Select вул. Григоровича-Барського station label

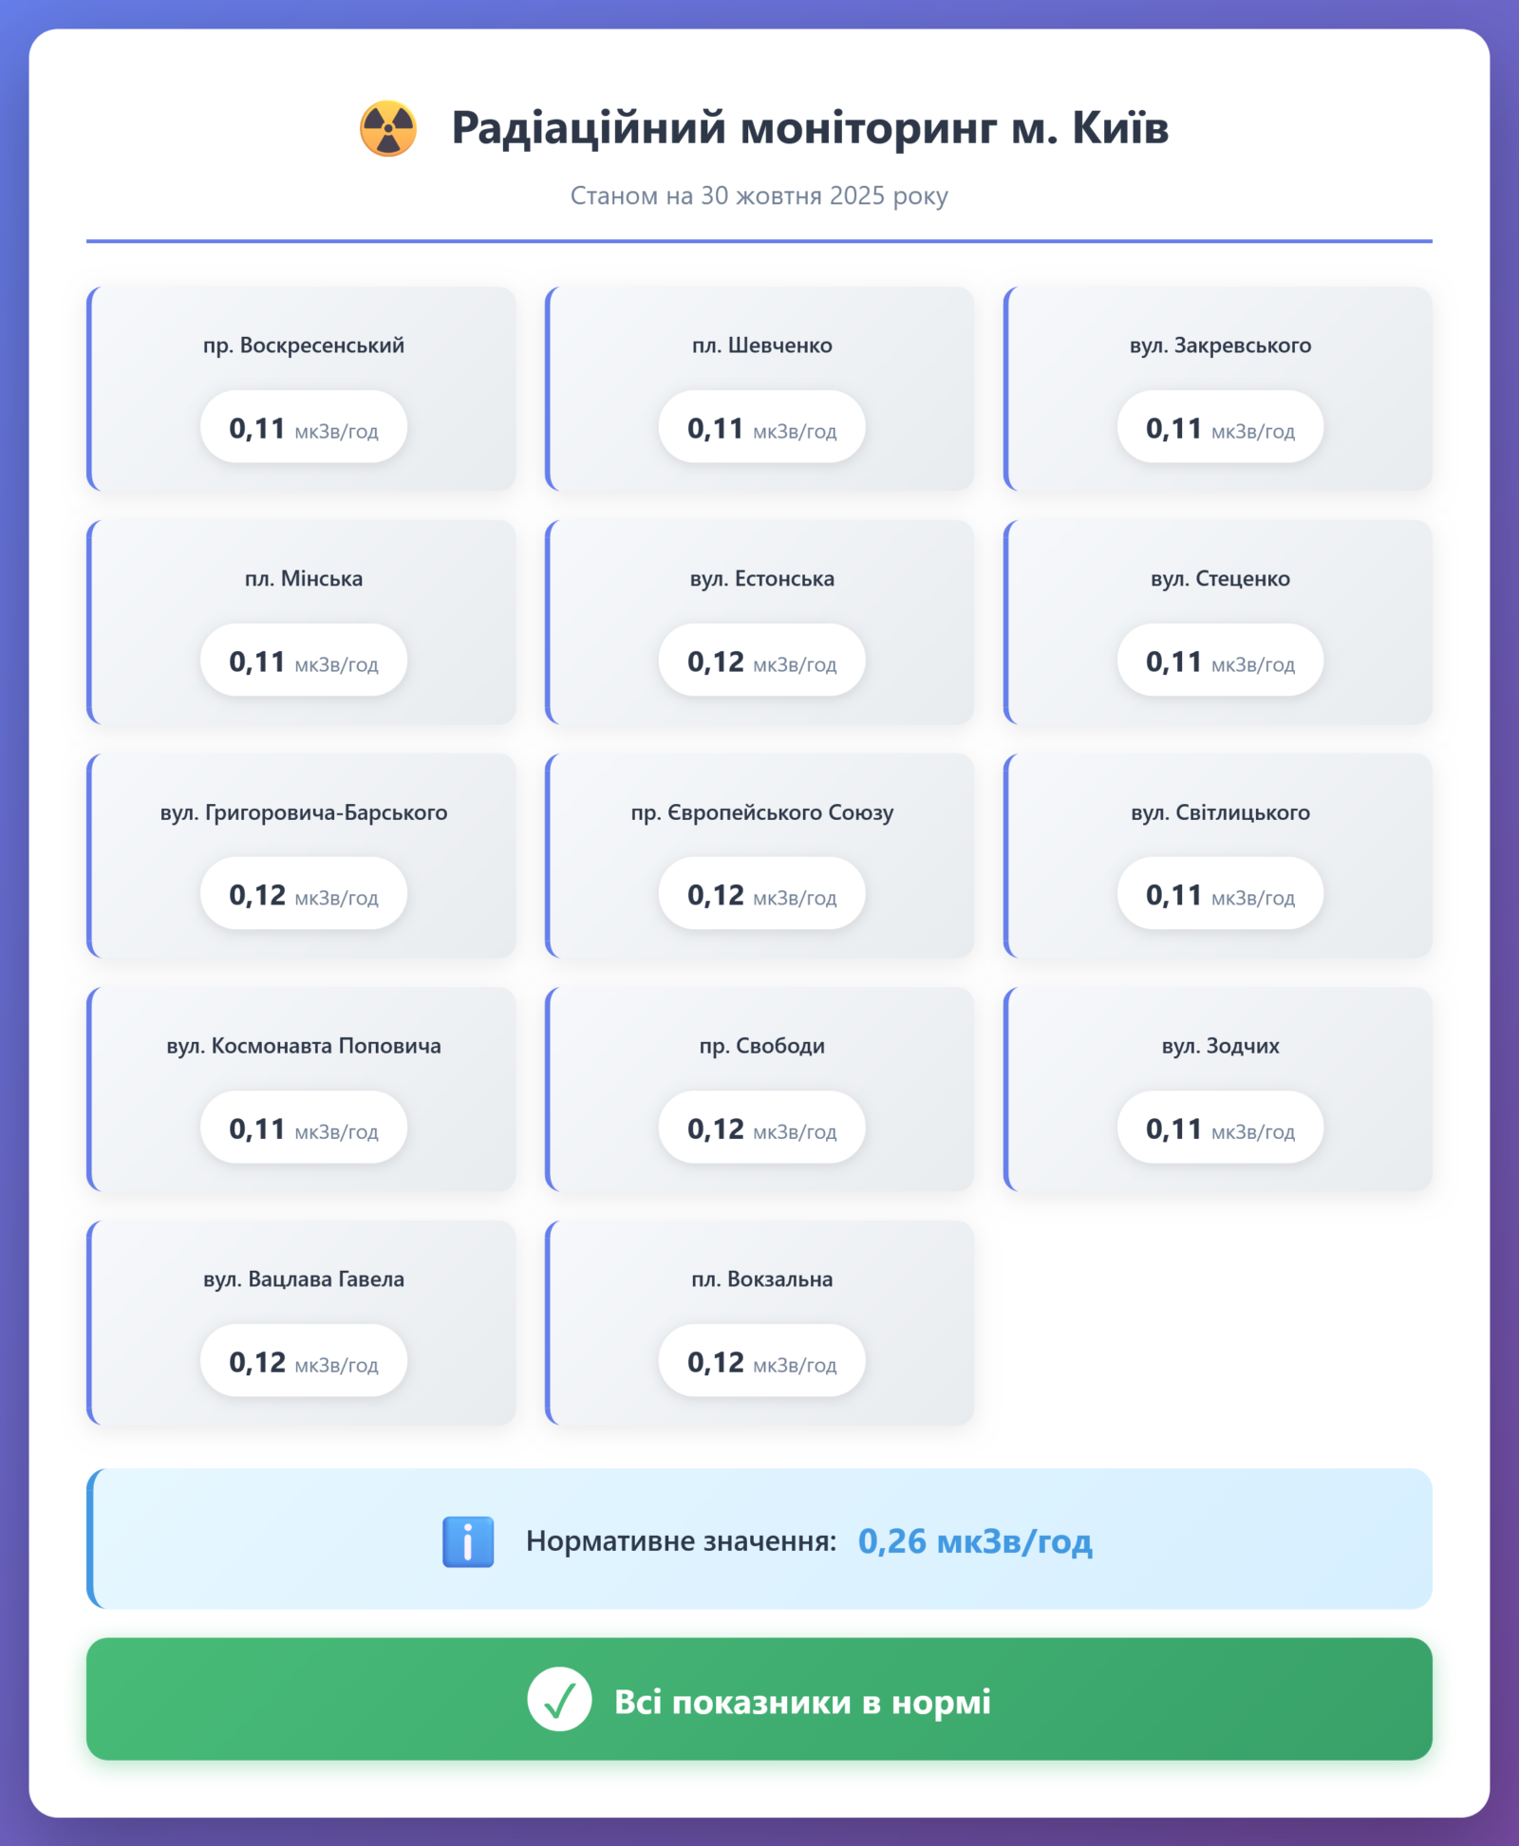click(304, 812)
